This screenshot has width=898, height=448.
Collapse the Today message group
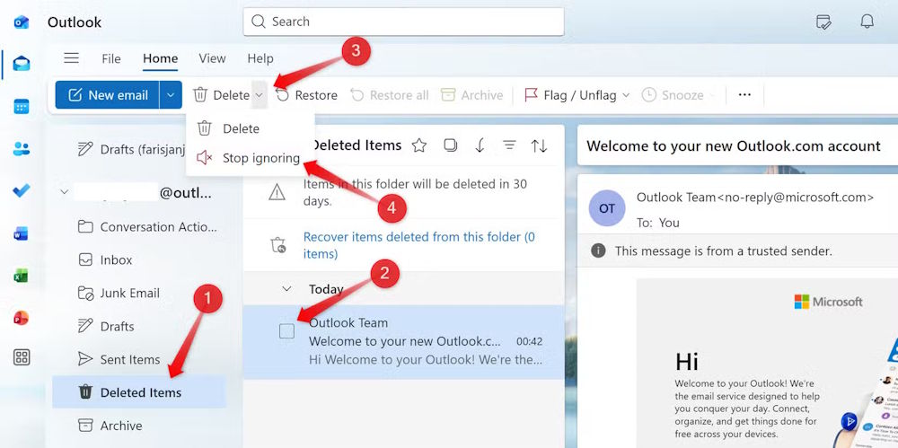coord(287,289)
